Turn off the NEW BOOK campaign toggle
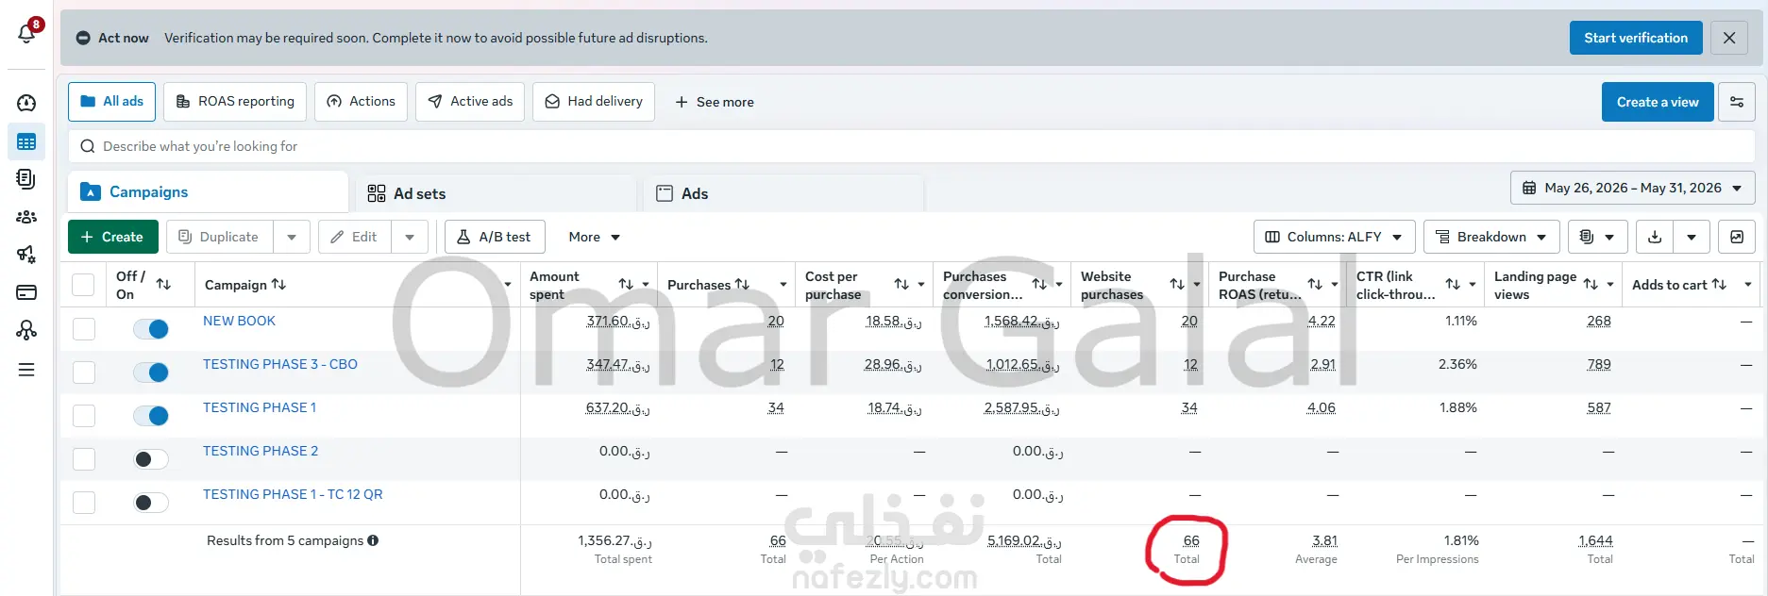 pyautogui.click(x=151, y=329)
